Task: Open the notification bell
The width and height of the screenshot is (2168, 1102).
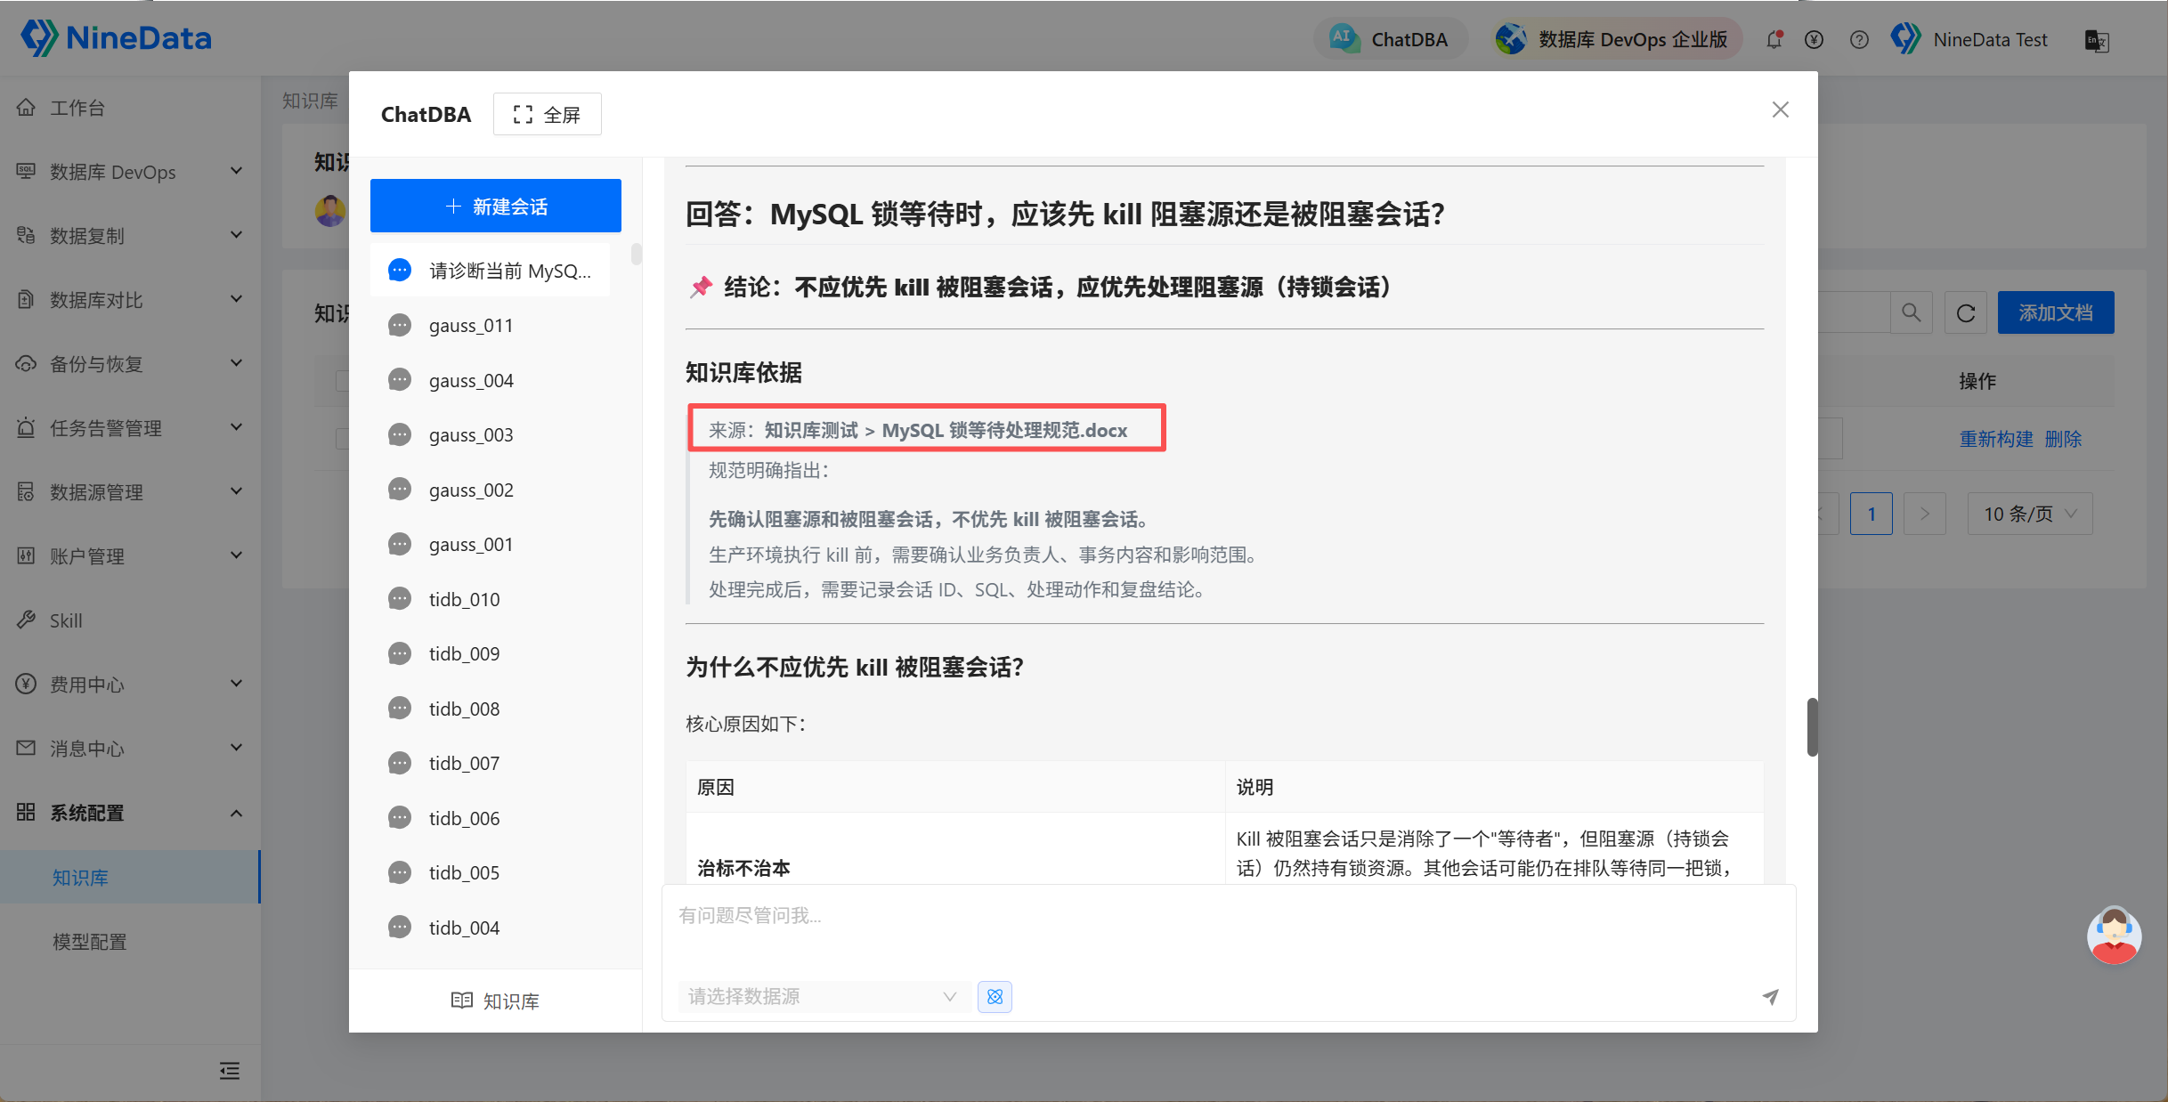Action: [1774, 39]
